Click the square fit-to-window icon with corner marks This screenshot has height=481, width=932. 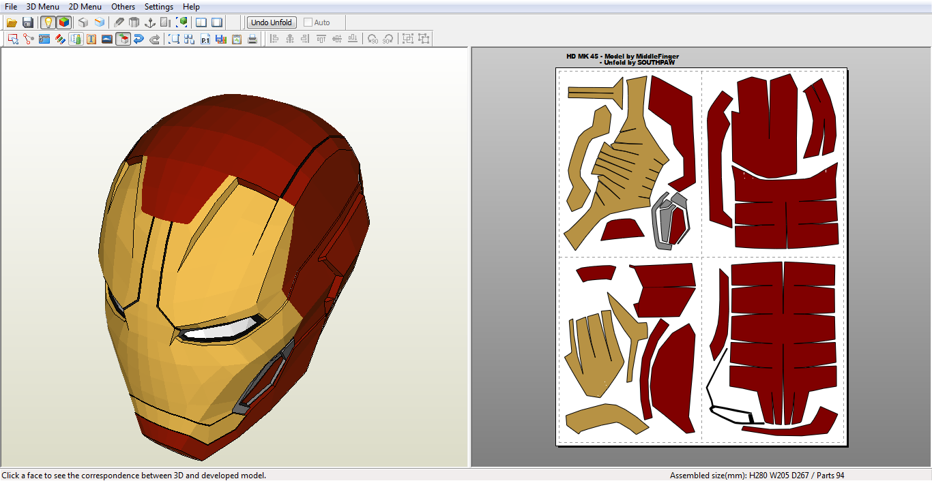(174, 39)
